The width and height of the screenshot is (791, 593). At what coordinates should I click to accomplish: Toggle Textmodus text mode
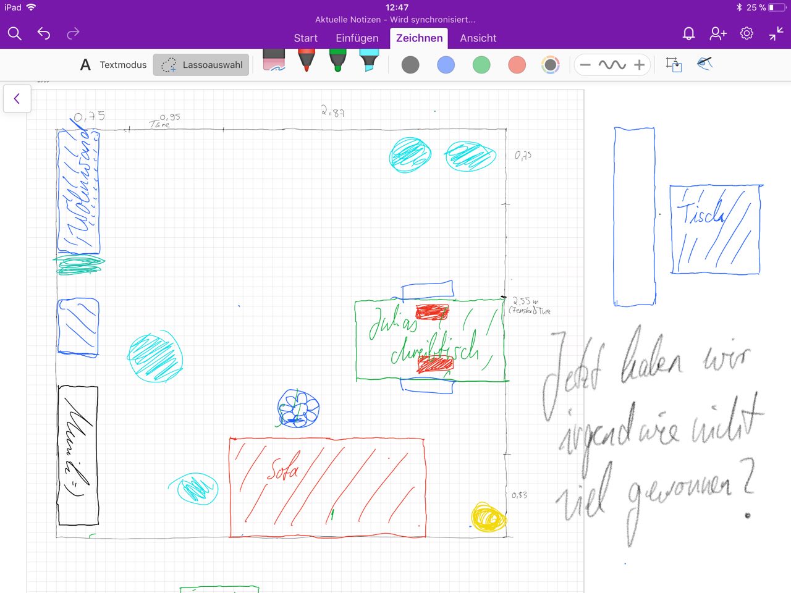(x=114, y=65)
